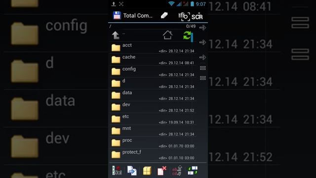
Task: Select data by tapping its folder icon
Action: (116, 95)
